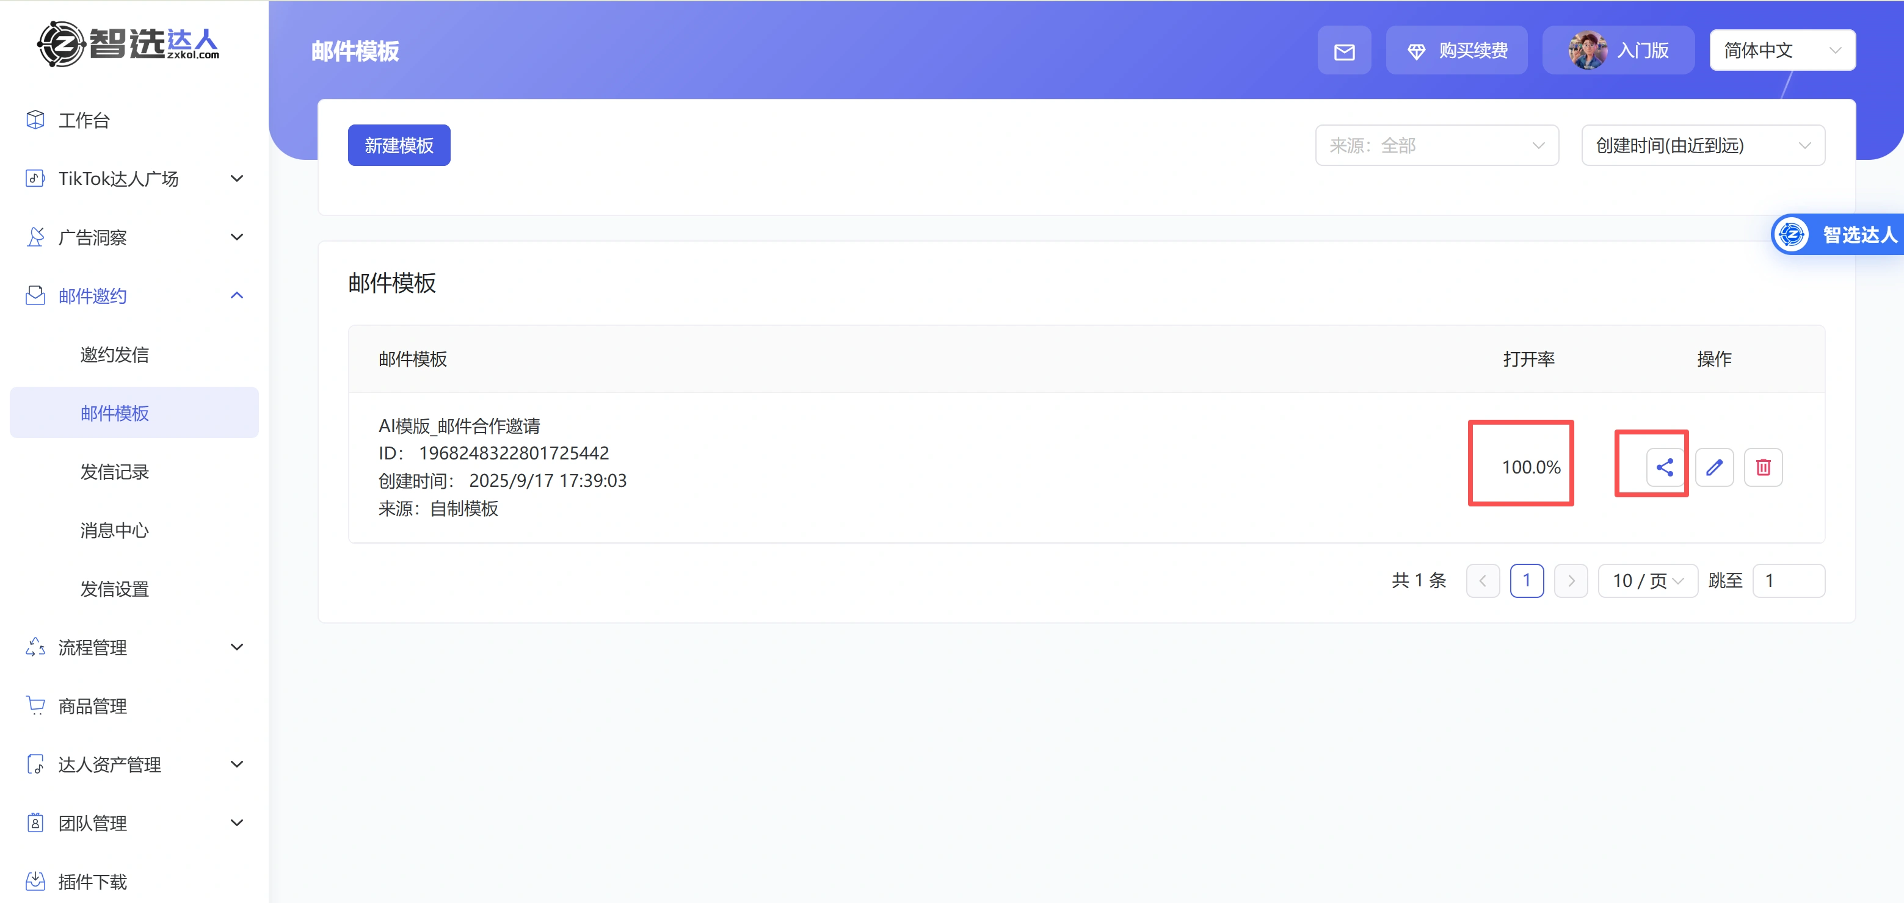This screenshot has height=903, width=1904.
Task: Click the 新建模板 button
Action: [399, 145]
